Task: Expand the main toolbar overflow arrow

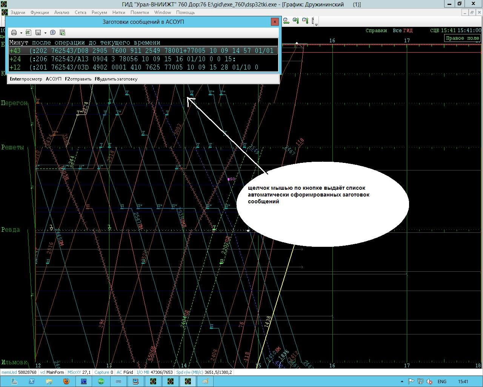Action: coord(316,24)
